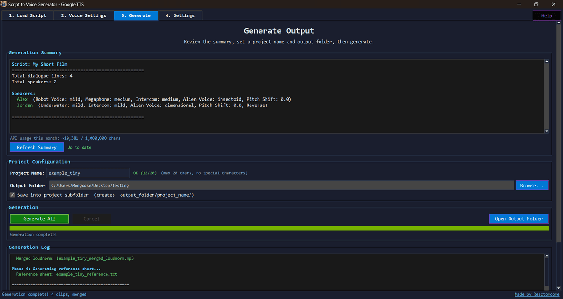This screenshot has height=299, width=563.
Task: Select the speaker name Alex in summary
Action: coord(22,99)
